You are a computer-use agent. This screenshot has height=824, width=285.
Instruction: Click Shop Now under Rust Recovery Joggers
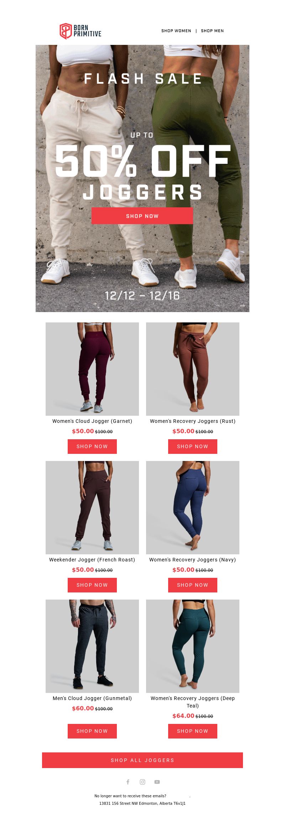pyautogui.click(x=193, y=446)
